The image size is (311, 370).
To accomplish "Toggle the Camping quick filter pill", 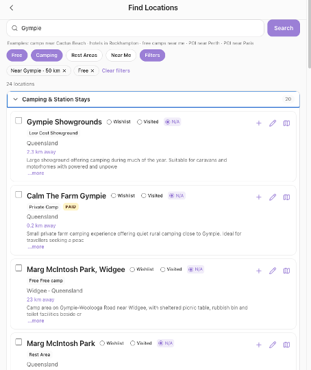I will pyautogui.click(x=47, y=56).
